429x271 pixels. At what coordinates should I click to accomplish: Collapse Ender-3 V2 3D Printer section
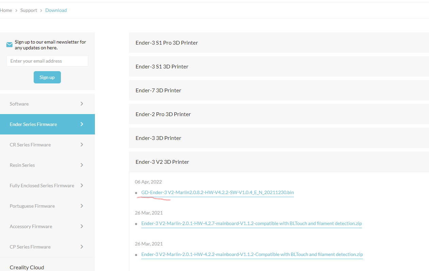[279, 162]
